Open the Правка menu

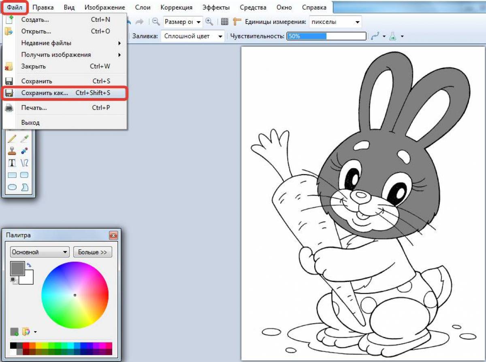point(43,7)
